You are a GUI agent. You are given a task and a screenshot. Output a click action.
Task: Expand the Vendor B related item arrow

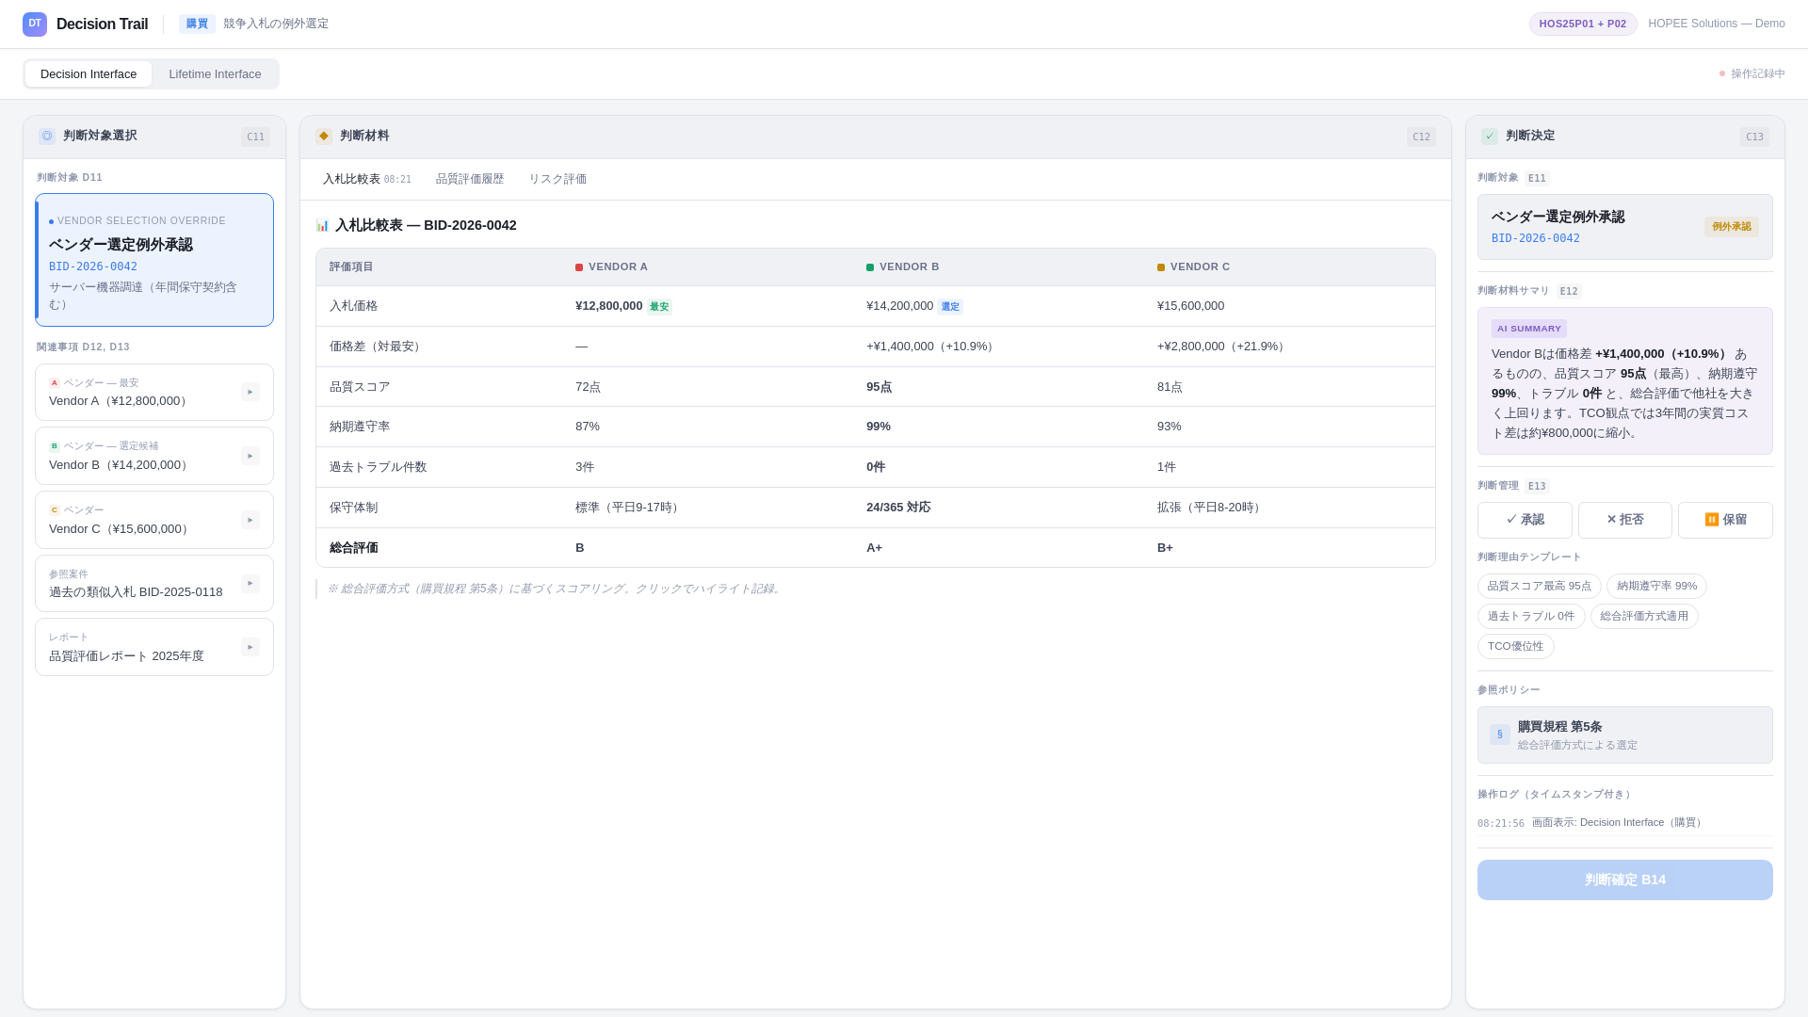pyautogui.click(x=250, y=456)
